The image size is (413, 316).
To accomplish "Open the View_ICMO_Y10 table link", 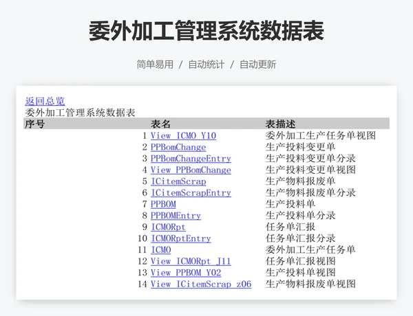I will tap(183, 136).
